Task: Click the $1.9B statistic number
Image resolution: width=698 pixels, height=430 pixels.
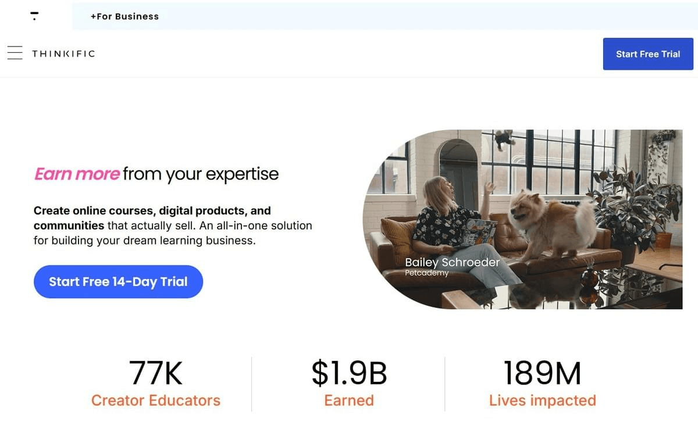Action: coord(349,373)
